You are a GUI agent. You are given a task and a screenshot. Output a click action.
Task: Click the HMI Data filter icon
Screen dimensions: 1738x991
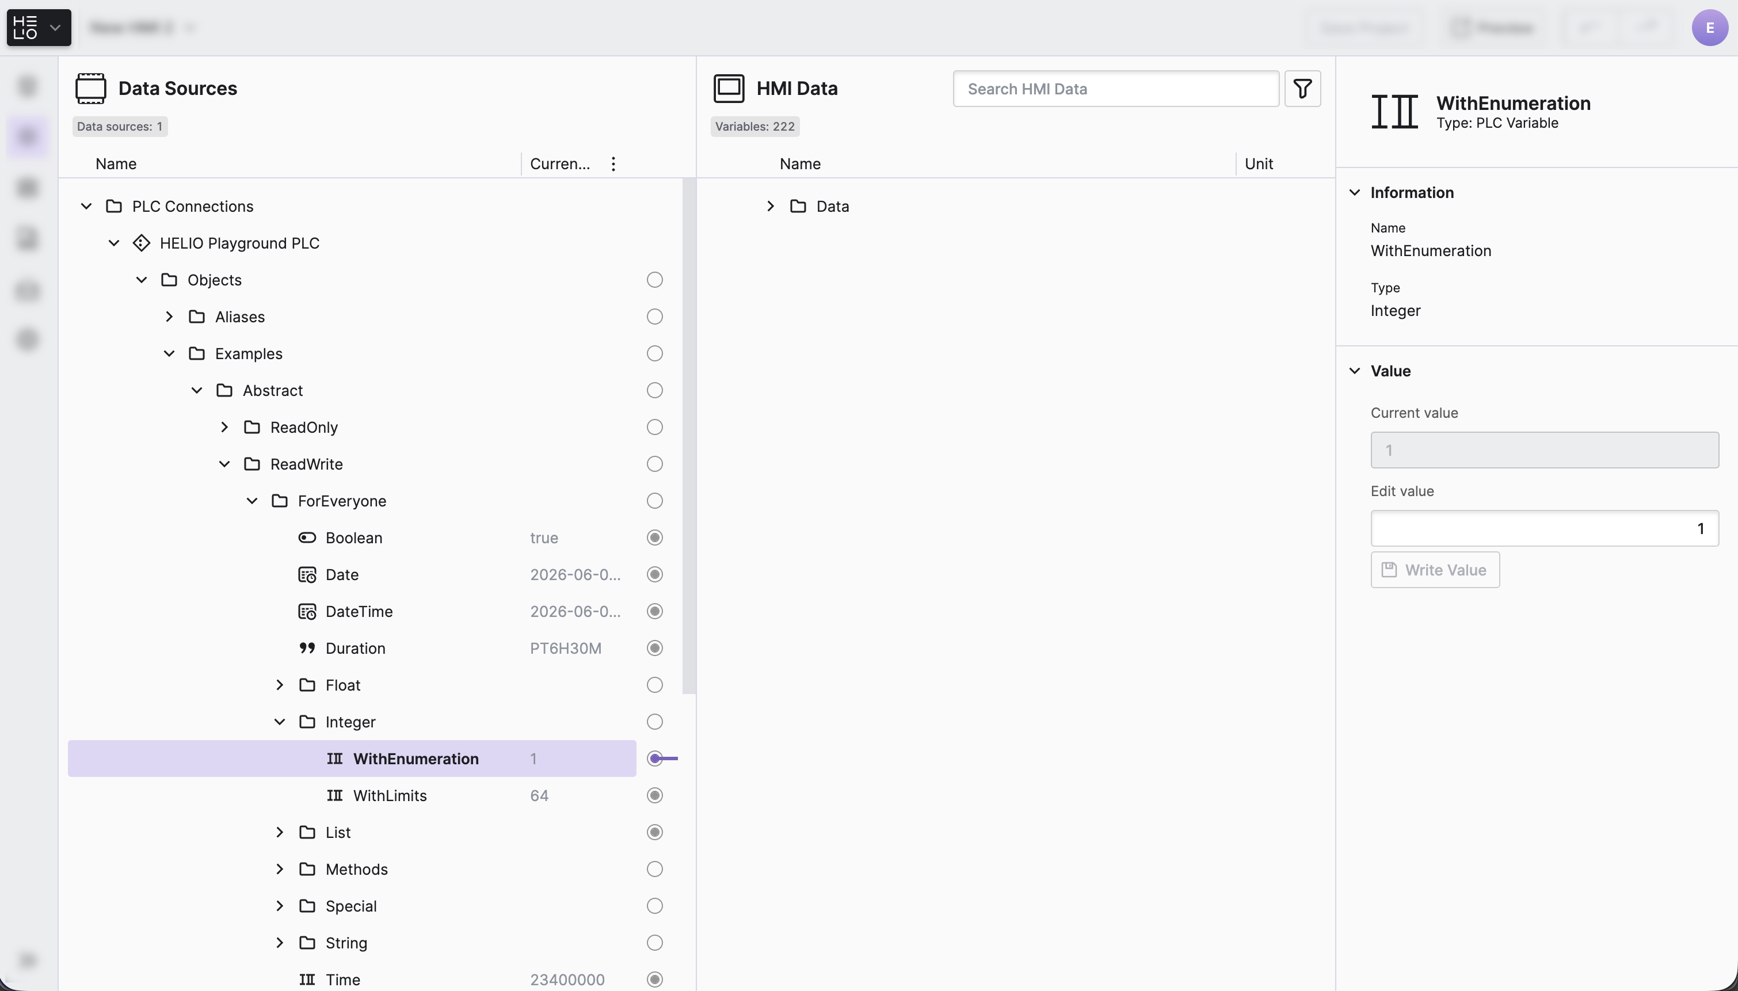[x=1302, y=89]
